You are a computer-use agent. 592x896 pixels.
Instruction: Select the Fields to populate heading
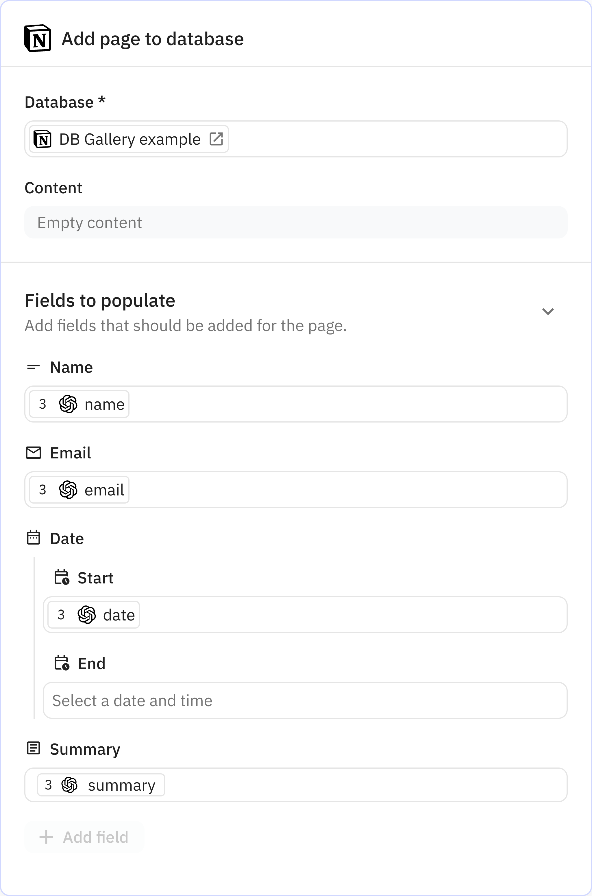coord(100,300)
